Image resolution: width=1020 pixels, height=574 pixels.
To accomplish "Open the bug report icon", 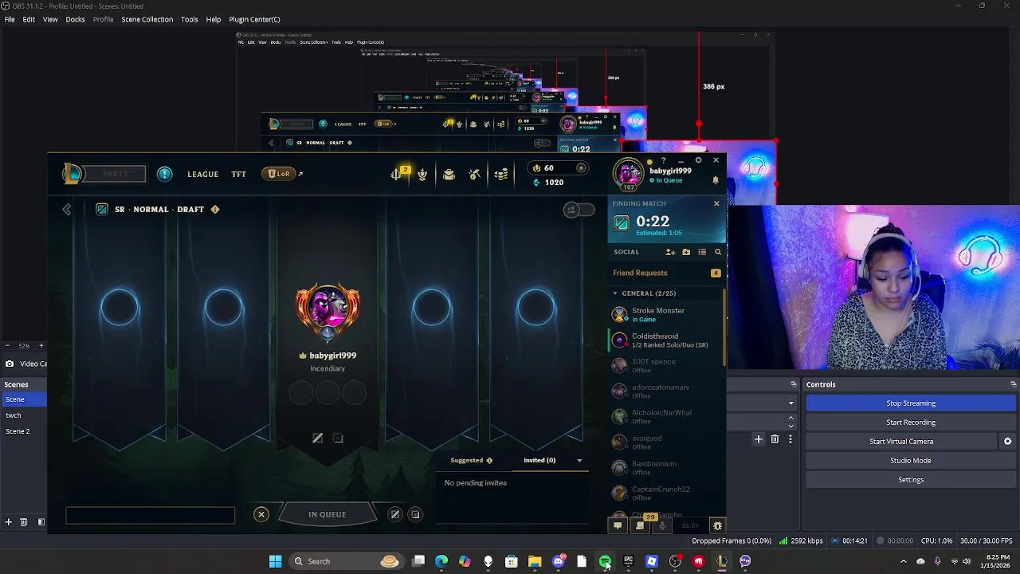I will (x=717, y=525).
